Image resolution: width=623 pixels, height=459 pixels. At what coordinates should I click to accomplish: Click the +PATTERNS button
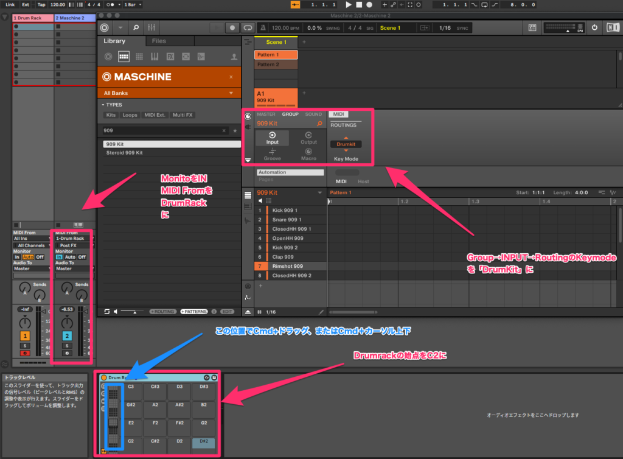(x=193, y=311)
